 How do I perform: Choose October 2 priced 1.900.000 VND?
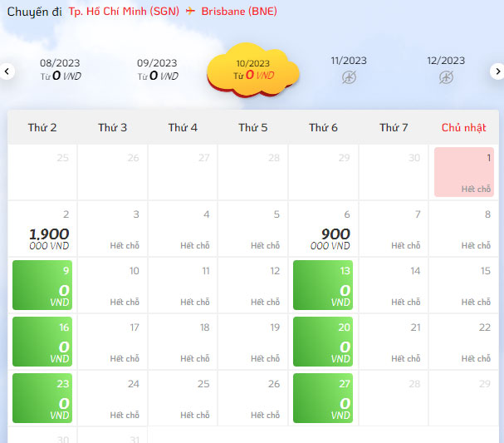click(x=42, y=229)
